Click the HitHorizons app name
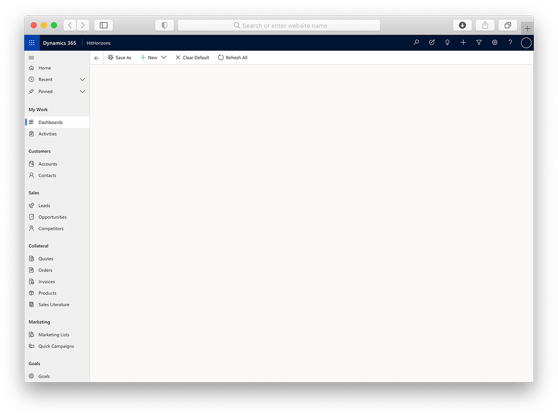 tap(99, 43)
